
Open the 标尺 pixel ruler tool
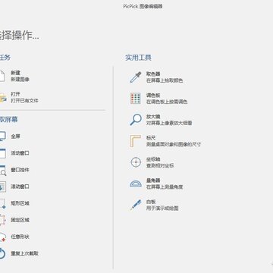tap(165, 141)
